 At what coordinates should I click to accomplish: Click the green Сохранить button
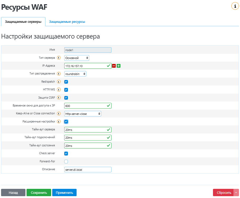[39, 192]
